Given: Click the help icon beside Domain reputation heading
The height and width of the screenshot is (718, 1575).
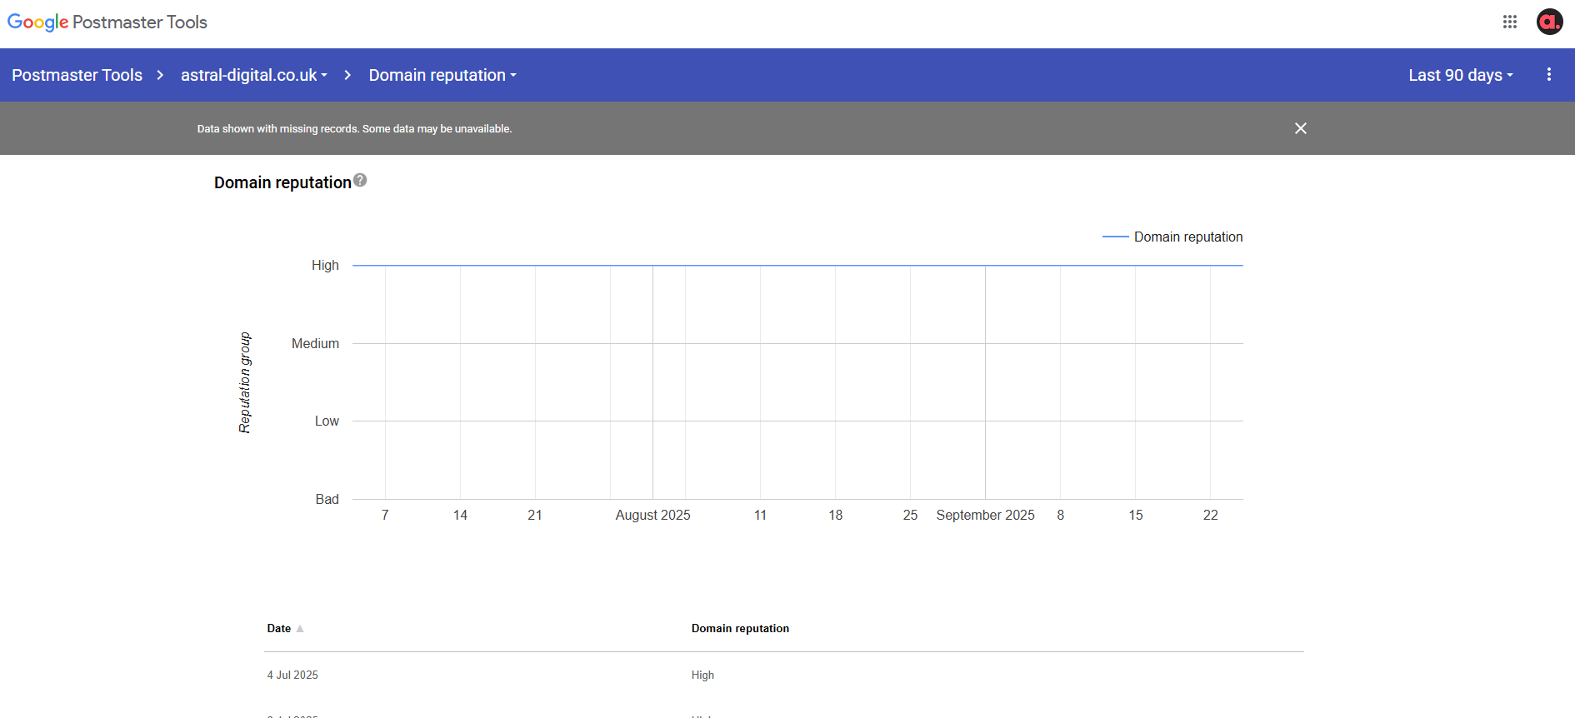Looking at the screenshot, I should (360, 180).
